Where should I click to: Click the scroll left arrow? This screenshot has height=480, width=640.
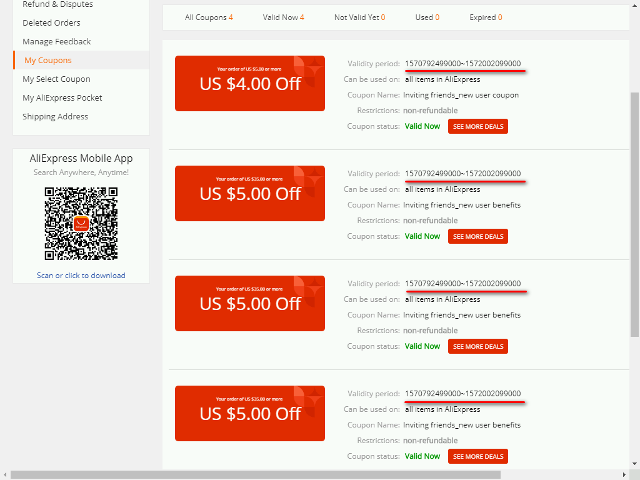pyautogui.click(x=4, y=475)
